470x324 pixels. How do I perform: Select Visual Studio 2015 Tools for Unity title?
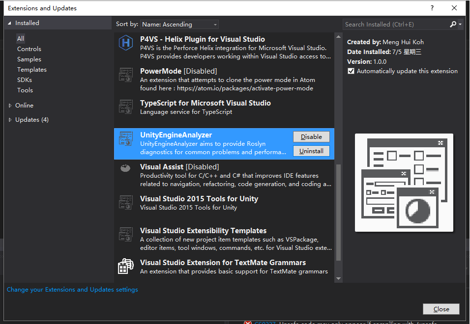coord(199,199)
